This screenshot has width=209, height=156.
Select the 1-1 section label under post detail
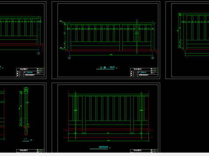[x=25, y=139]
